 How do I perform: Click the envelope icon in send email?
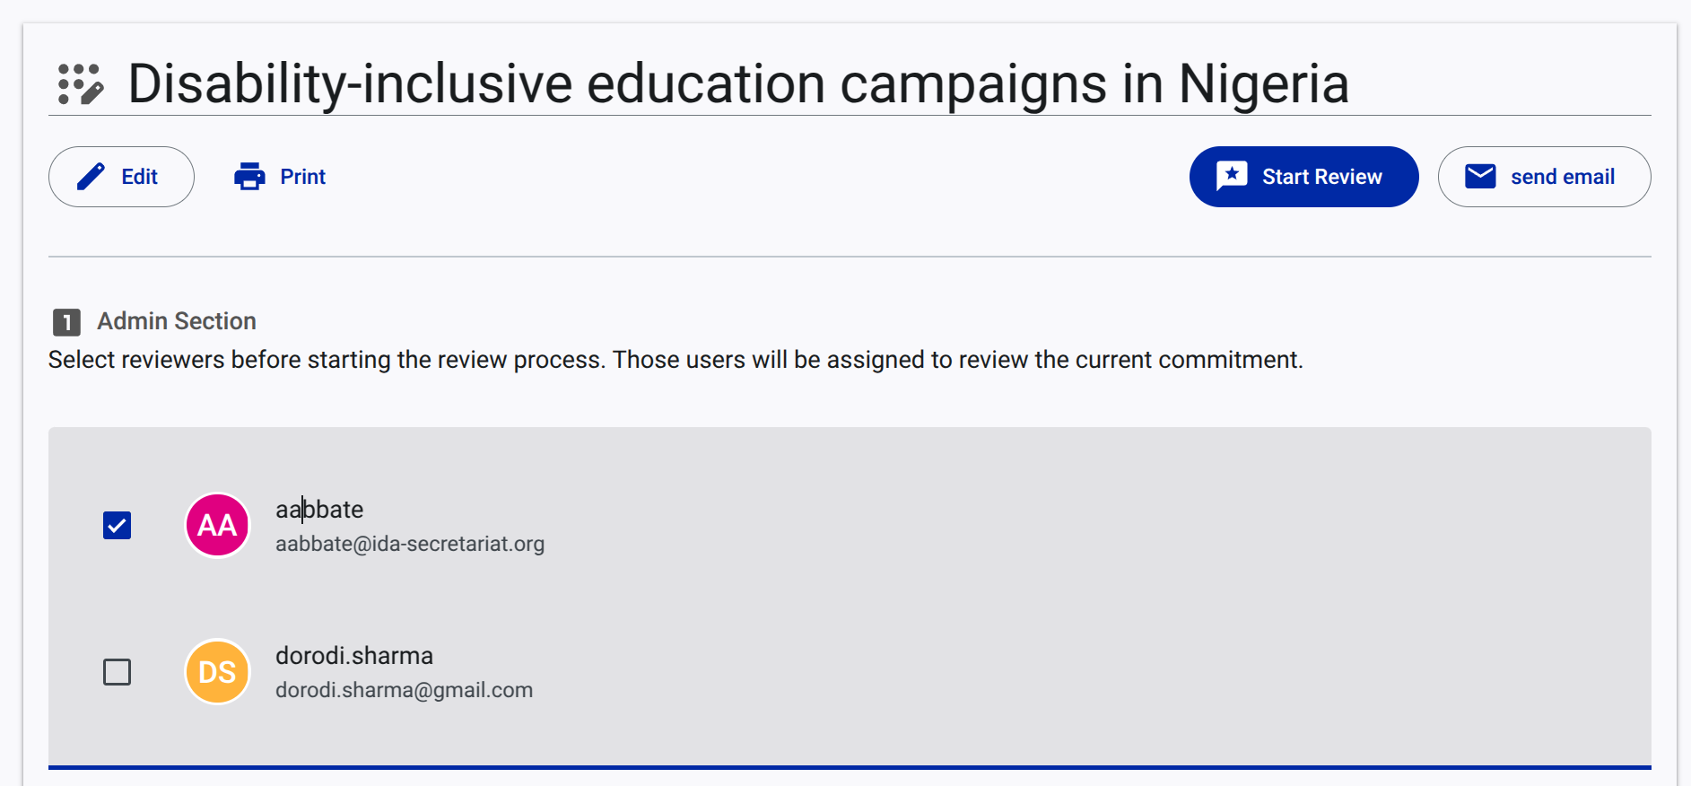coord(1480,176)
